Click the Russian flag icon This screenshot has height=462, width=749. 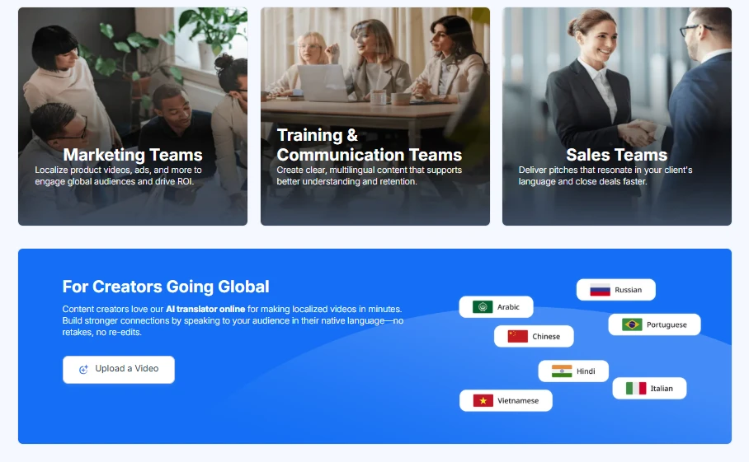click(600, 290)
